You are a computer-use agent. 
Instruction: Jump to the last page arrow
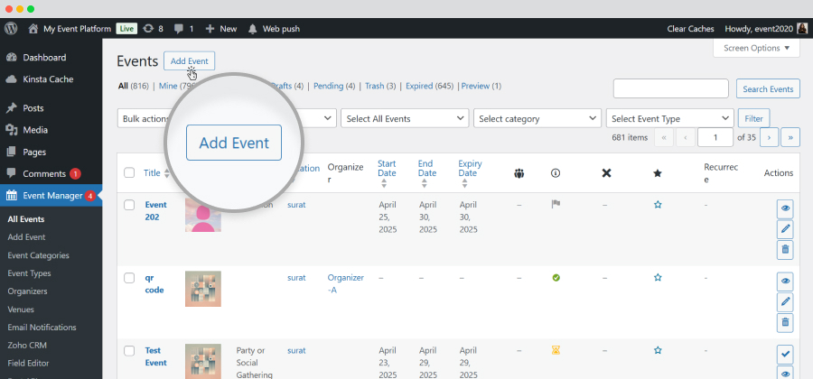pyautogui.click(x=790, y=137)
